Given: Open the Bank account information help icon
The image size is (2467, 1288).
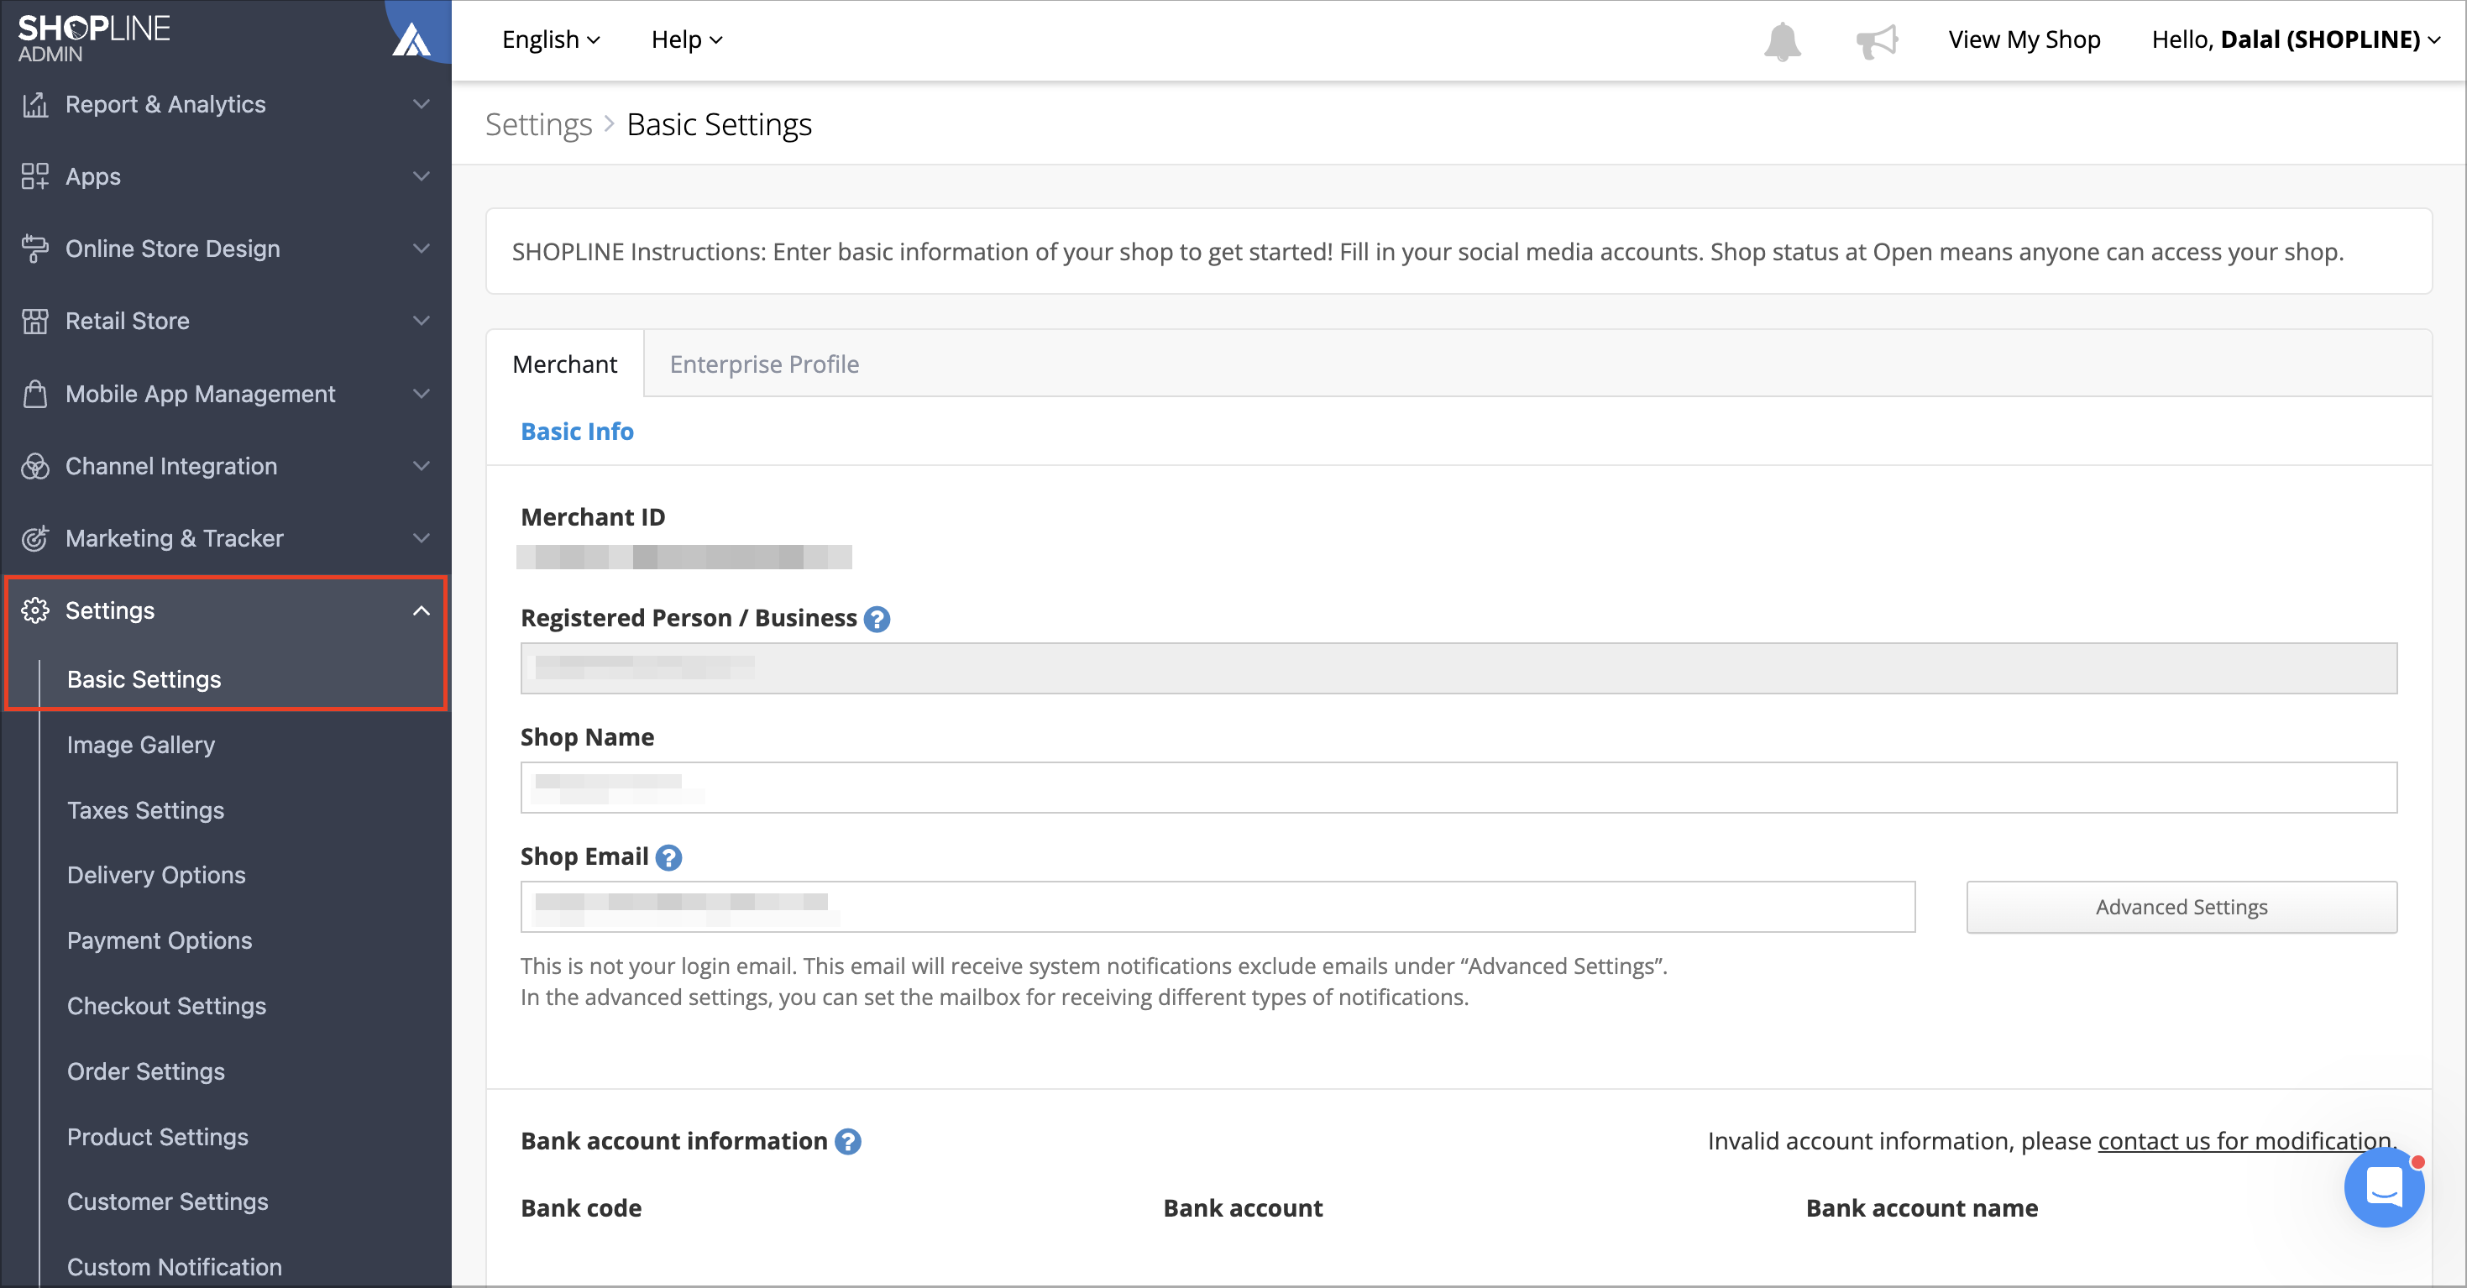Looking at the screenshot, I should tap(847, 1142).
